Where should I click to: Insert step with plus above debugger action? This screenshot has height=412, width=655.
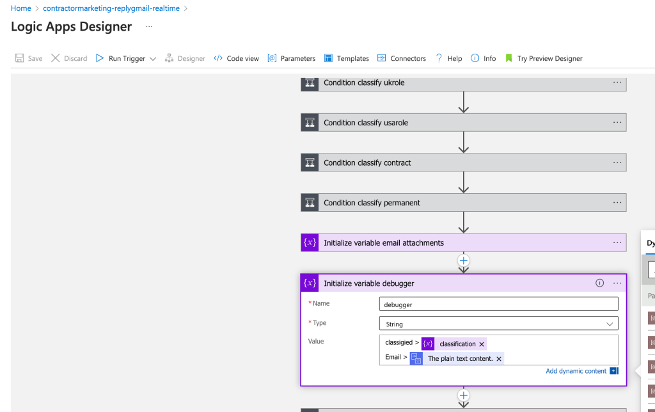click(463, 261)
